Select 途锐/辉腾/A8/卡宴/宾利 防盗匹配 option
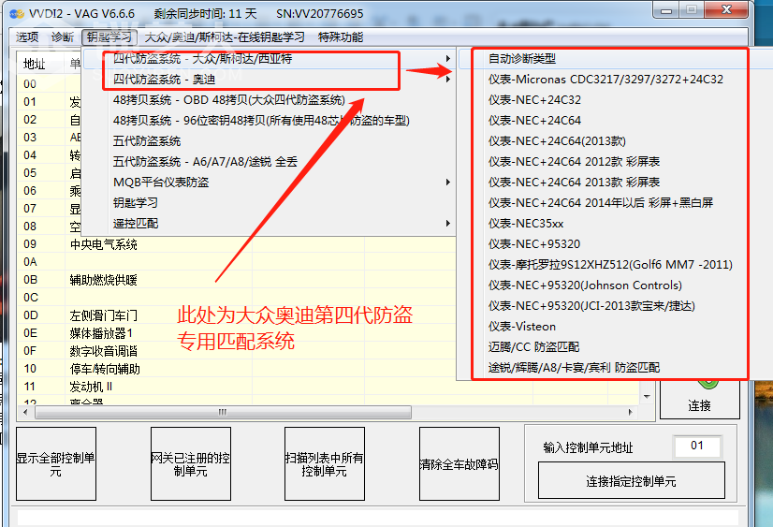773x527 pixels. tap(574, 368)
